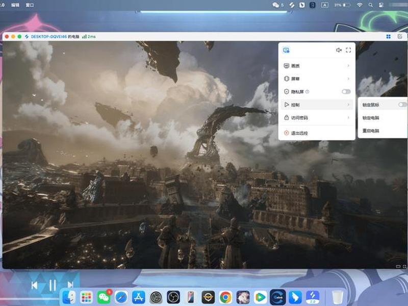The height and width of the screenshot is (306, 408).
Task: Open the 访问密码 menu entry
Action: click(x=317, y=118)
